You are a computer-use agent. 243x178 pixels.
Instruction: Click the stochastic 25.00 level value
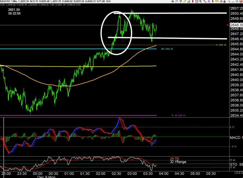[x=233, y=167]
